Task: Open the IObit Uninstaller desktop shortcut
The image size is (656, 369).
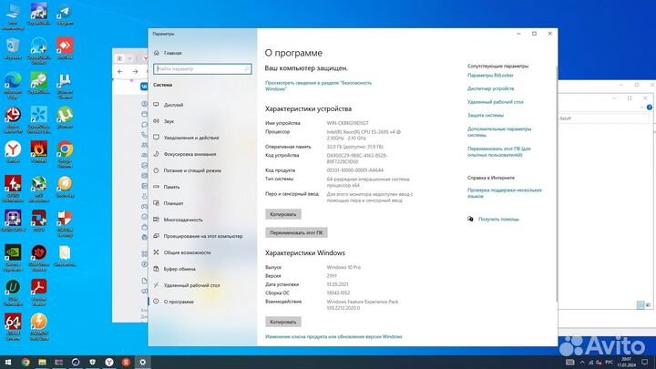Action: [x=13, y=292]
